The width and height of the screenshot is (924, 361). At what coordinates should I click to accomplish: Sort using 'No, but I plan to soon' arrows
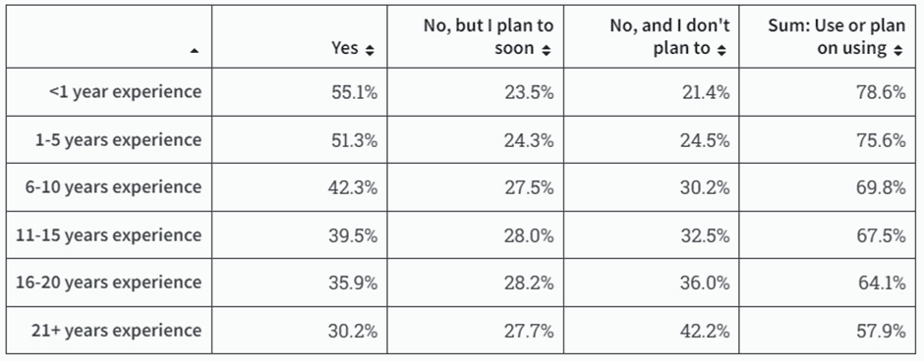tap(547, 51)
